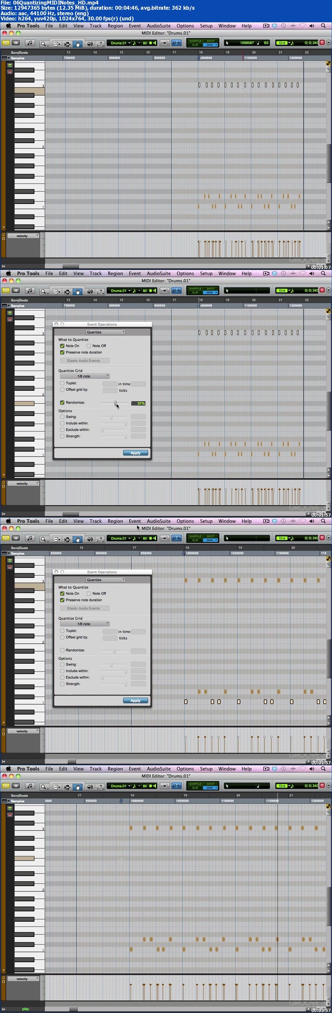Click the Mute button in the topmost editor toolbar
This screenshot has height=1013, width=332.
pyautogui.click(x=16, y=43)
